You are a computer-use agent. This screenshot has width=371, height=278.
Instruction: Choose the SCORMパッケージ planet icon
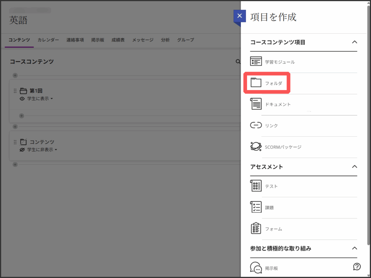pos(256,147)
